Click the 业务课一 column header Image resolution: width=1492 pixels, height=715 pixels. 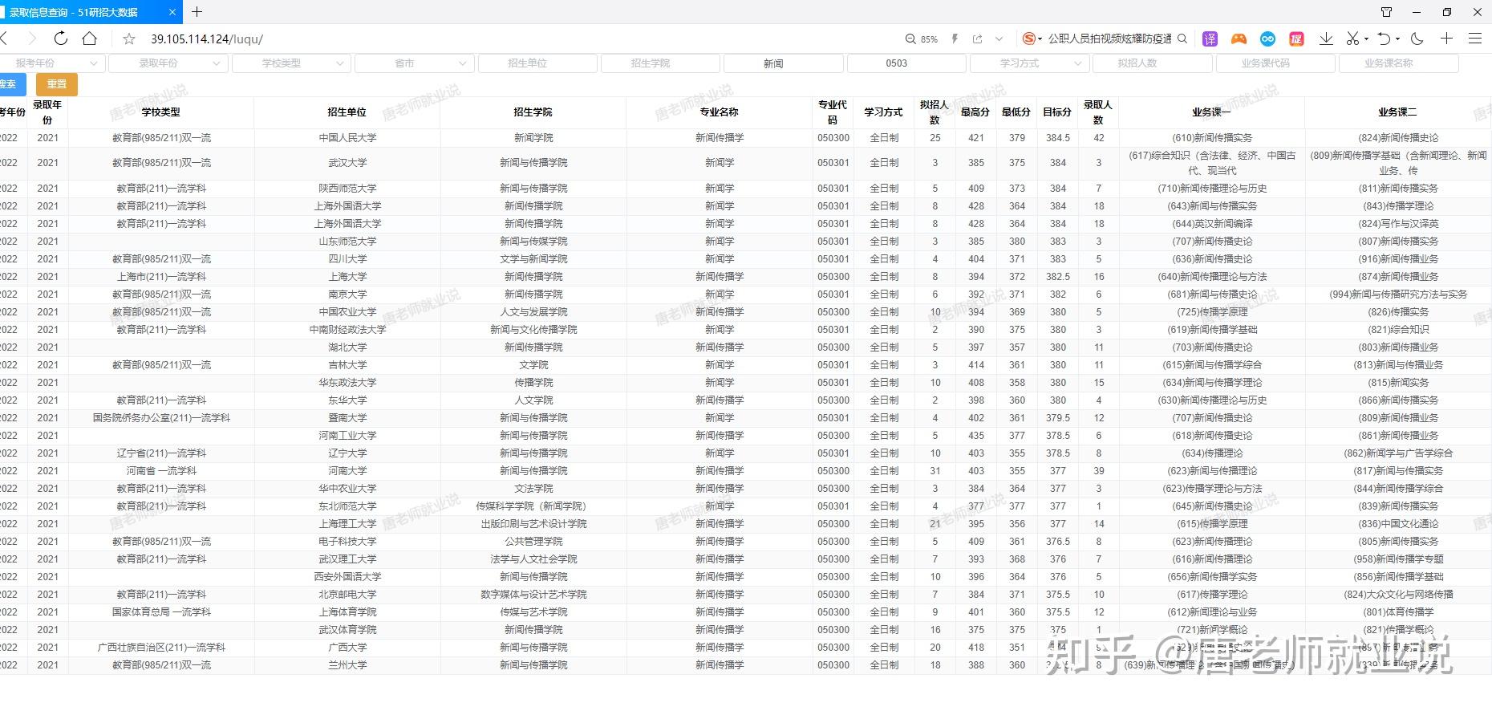1211,112
